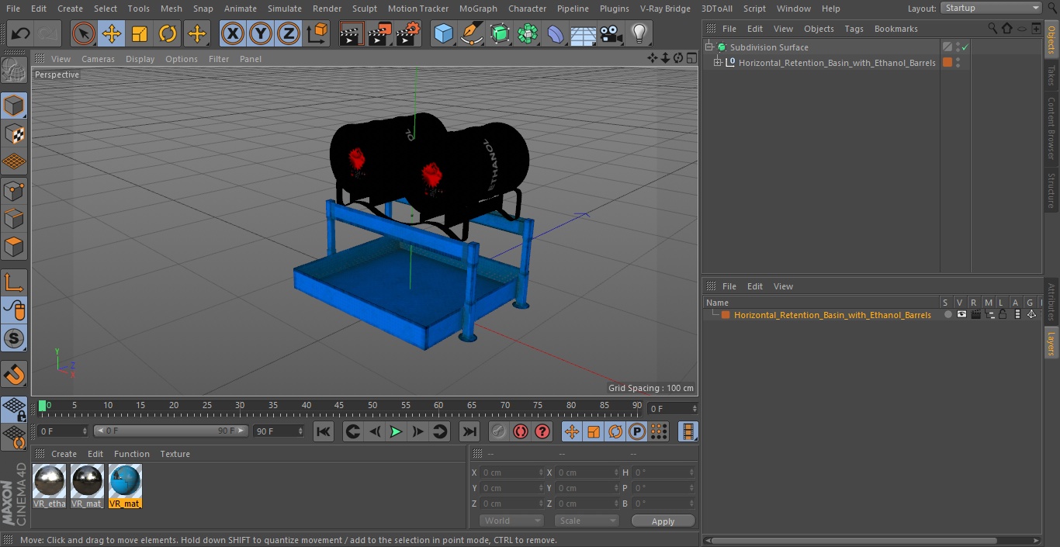Select the blue VR_mat material swatch

point(125,486)
